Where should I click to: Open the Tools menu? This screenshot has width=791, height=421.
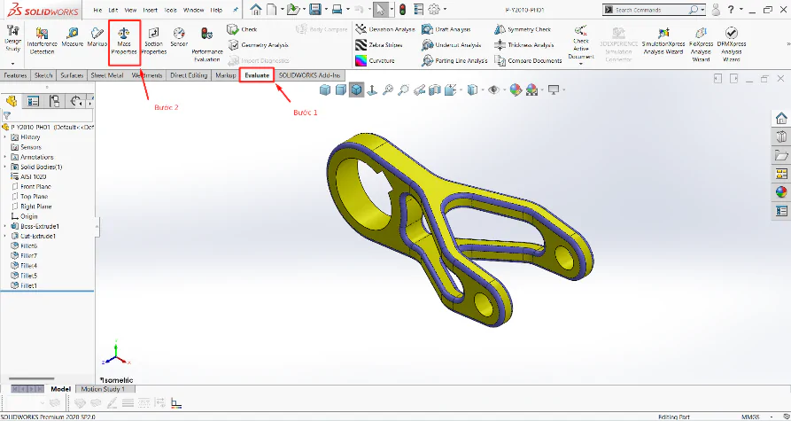[x=170, y=10]
